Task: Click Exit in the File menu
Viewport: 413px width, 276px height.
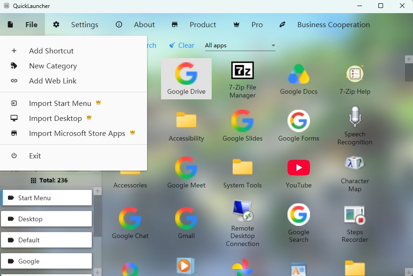Action: 74,156
